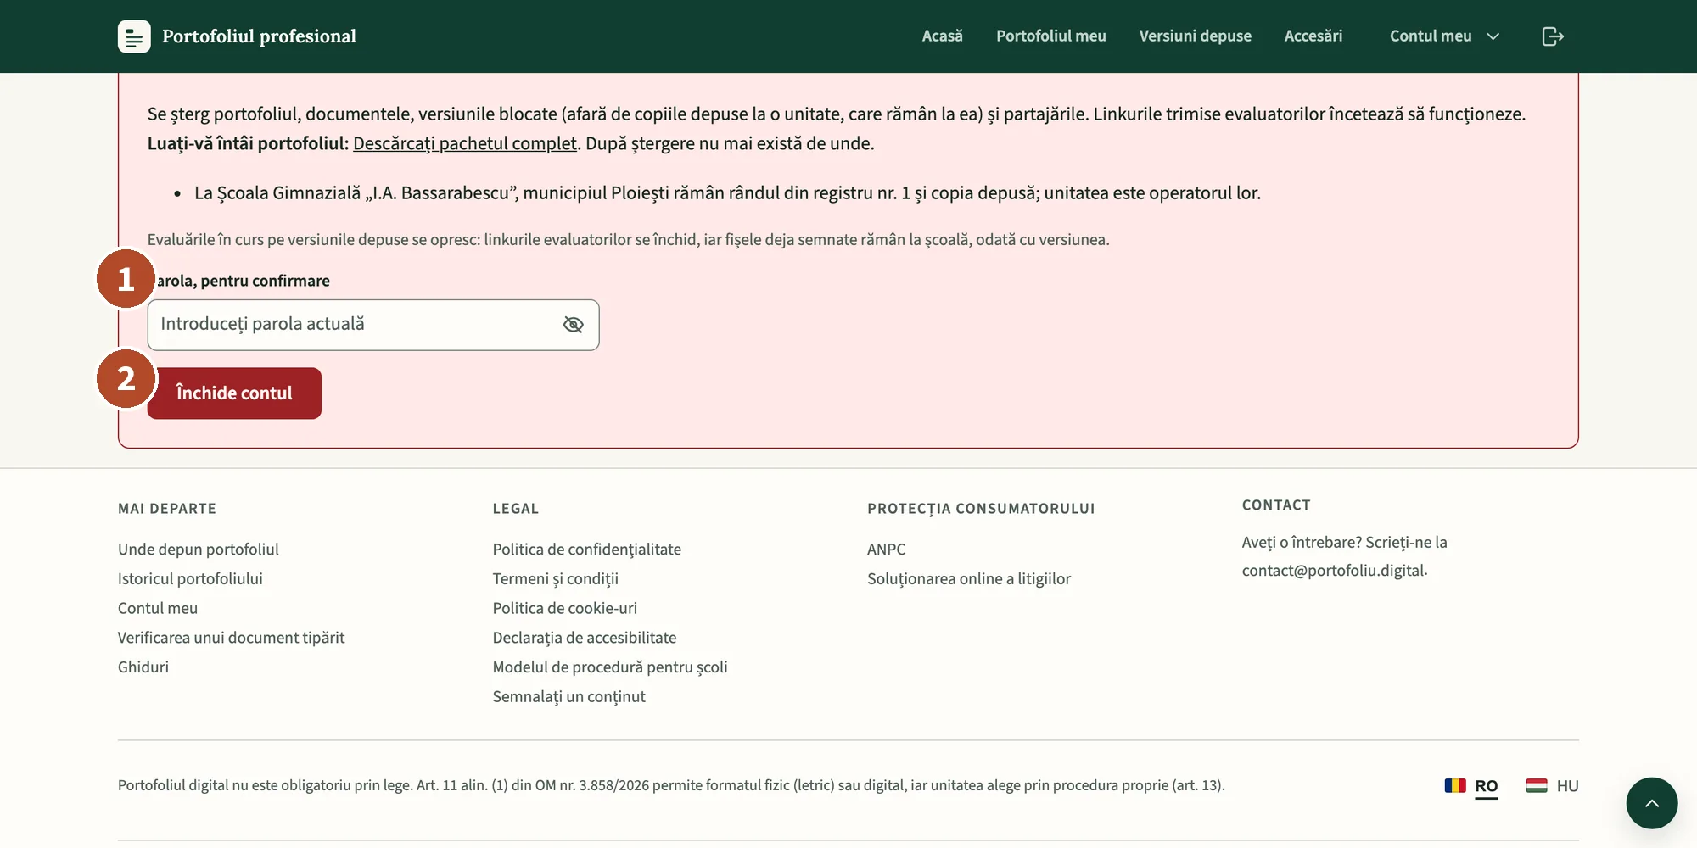Open Unde depun portofoliul footer link
Image resolution: width=1697 pixels, height=848 pixels.
point(199,550)
